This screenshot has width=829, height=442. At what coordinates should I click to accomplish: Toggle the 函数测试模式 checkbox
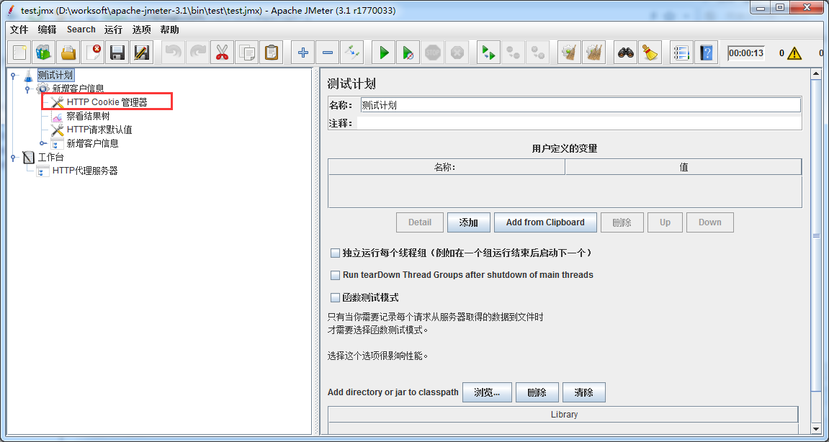tap(335, 297)
